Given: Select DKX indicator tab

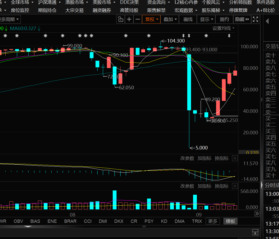Looking at the screenshot, I should click(119, 221).
